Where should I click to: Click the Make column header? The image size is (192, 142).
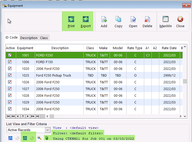[x=103, y=48]
